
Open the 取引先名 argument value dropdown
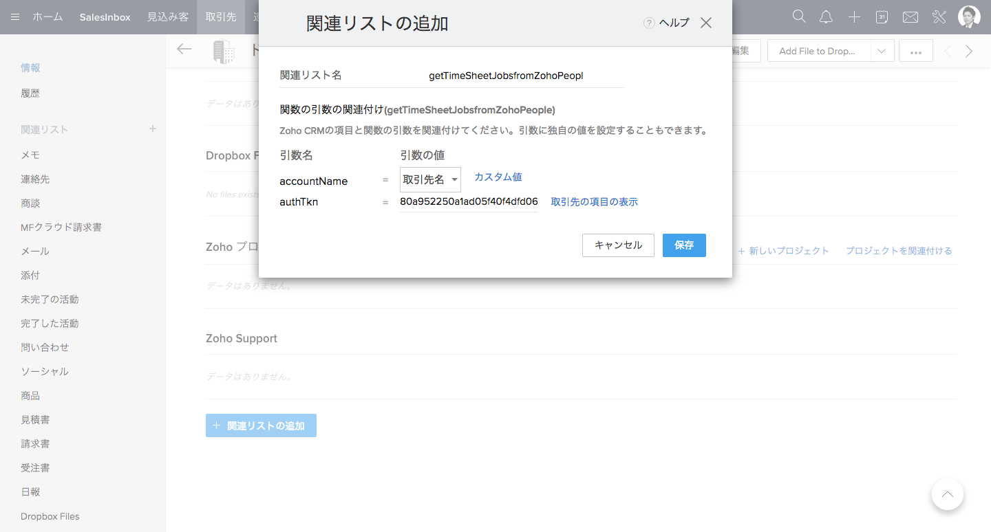[x=430, y=180]
